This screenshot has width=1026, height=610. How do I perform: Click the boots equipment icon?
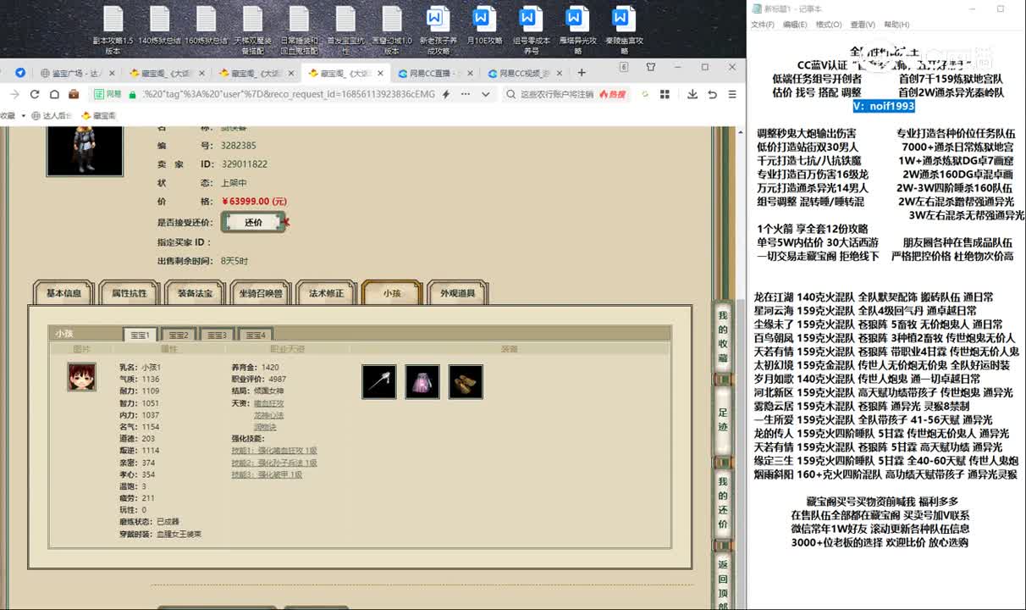(x=466, y=381)
